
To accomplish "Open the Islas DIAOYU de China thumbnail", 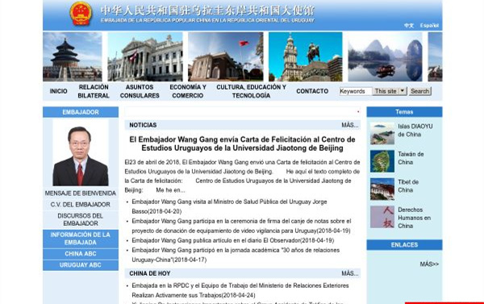I will 382,134.
